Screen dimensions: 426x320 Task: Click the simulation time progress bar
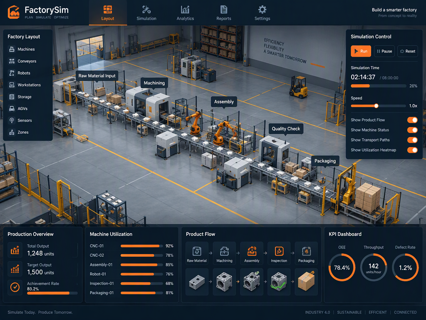pyautogui.click(x=379, y=86)
